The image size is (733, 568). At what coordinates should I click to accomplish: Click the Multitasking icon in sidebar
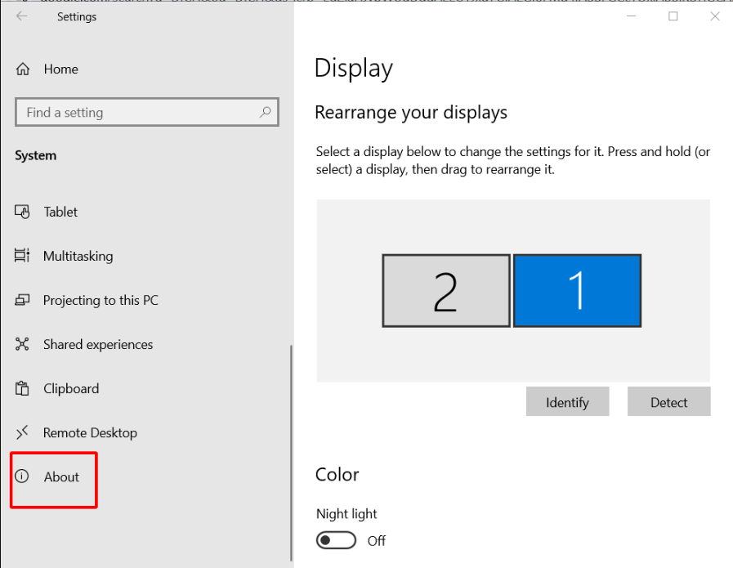pos(23,256)
